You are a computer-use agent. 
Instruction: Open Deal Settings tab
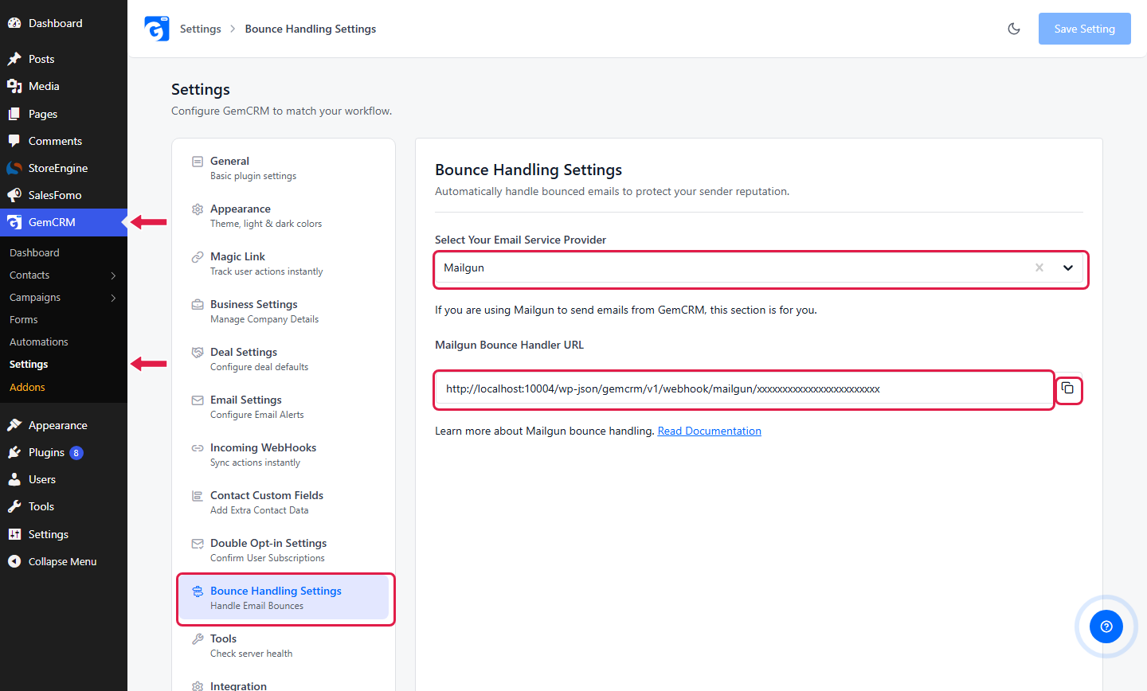(x=284, y=359)
